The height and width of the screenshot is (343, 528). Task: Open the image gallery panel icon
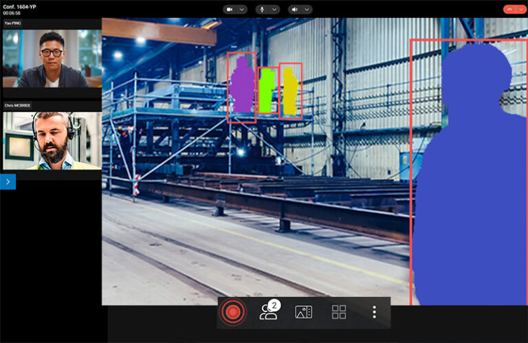(x=303, y=312)
